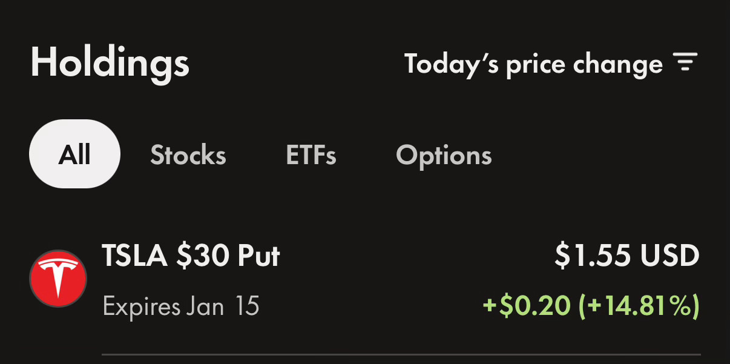730x364 pixels.
Task: Open the Today's price change sort dropdown
Action: [551, 64]
